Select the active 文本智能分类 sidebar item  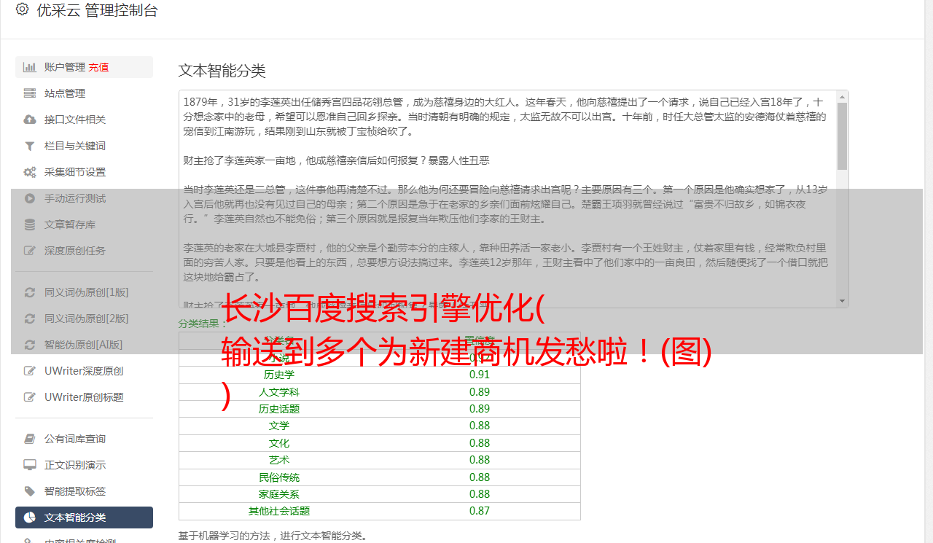click(84, 517)
